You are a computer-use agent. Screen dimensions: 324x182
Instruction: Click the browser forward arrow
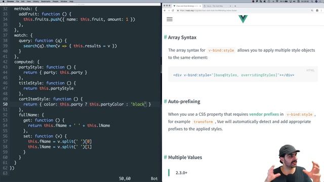[x=169, y=11]
